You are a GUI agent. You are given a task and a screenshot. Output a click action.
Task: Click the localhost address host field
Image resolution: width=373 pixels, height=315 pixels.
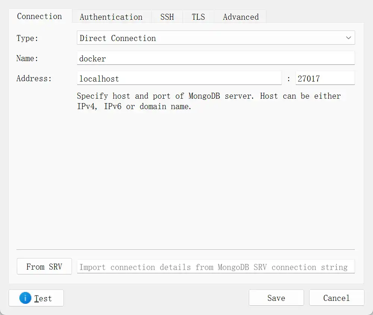pyautogui.click(x=179, y=79)
